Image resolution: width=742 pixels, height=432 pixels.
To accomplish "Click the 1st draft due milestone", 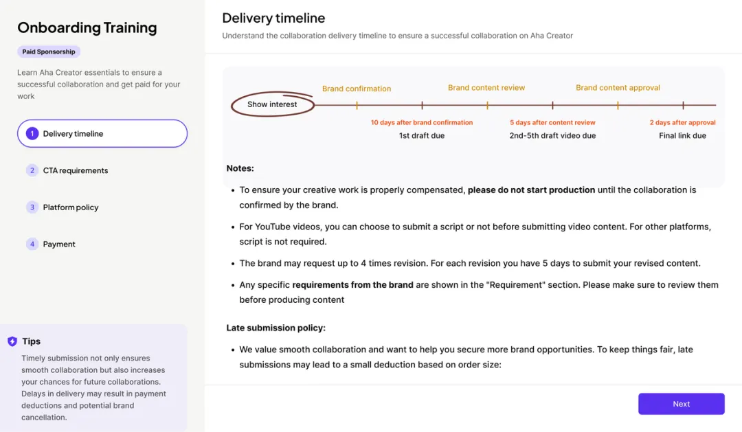I will (x=422, y=136).
